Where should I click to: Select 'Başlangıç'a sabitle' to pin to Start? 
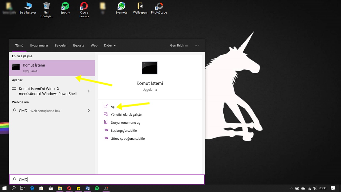[124, 131]
